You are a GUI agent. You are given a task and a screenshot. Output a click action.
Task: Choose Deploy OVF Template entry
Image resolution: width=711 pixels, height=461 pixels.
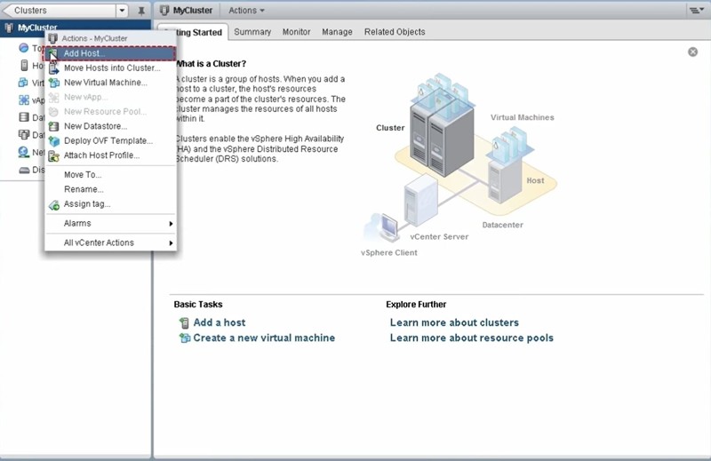pos(110,141)
